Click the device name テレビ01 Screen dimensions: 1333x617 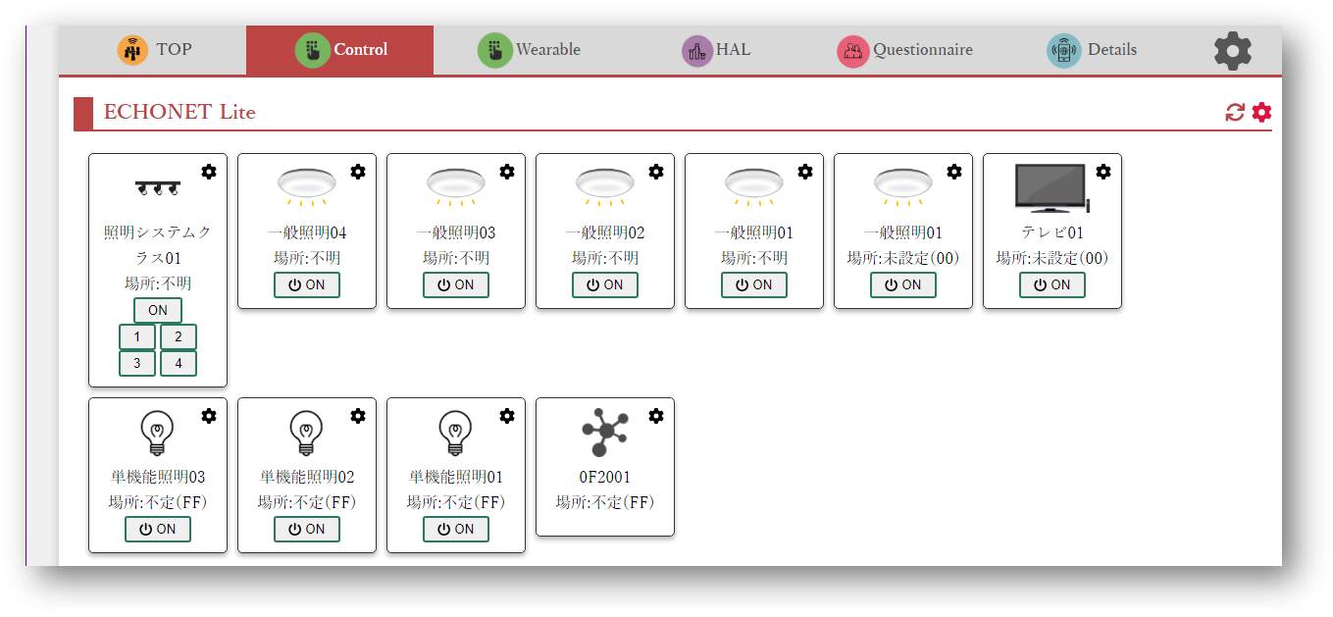(1052, 233)
